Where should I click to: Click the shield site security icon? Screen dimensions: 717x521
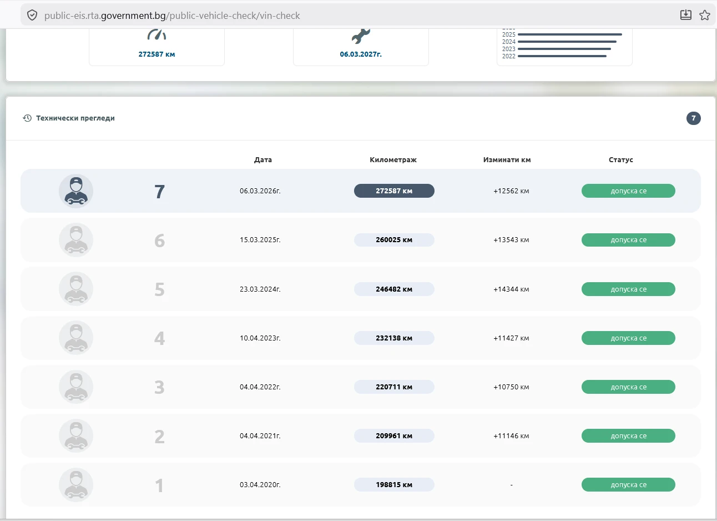pos(32,16)
